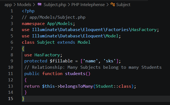The image size is (170, 105).
Task: Click 'HasFactory' trait on line 8
Action: [x=47, y=55]
